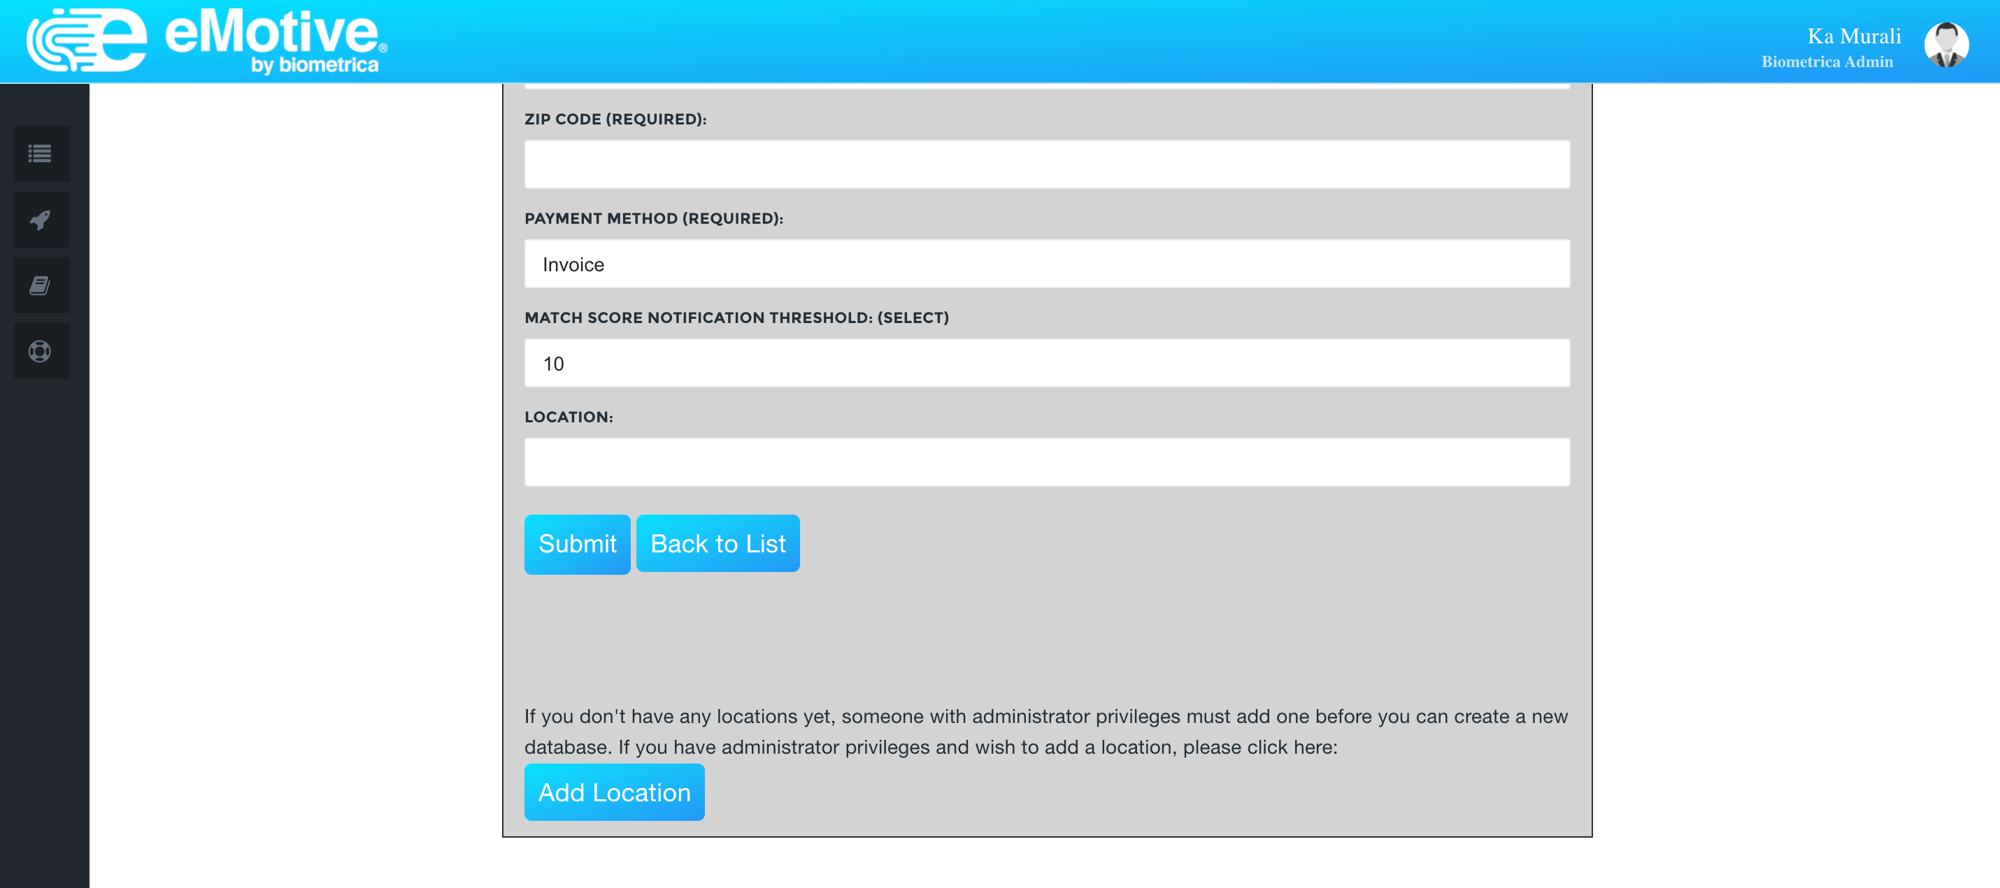
Task: Click the eMotive logo
Action: (x=206, y=41)
